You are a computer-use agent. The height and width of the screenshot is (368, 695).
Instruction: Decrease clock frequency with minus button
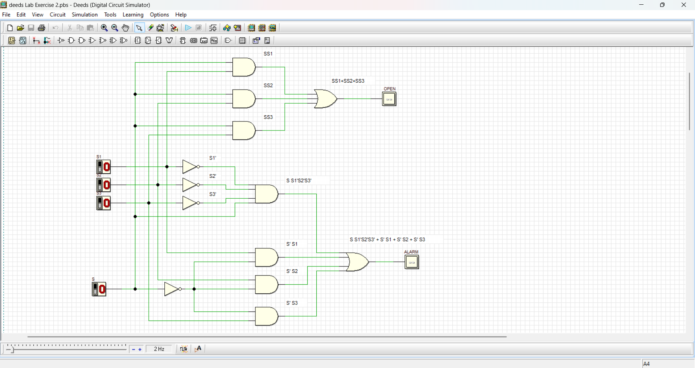[x=133, y=350]
